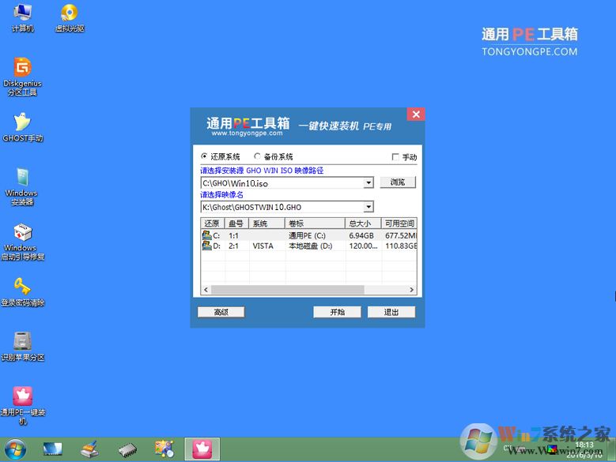Launch the GHOST manual desktop icon
616x462 pixels.
coord(22,124)
